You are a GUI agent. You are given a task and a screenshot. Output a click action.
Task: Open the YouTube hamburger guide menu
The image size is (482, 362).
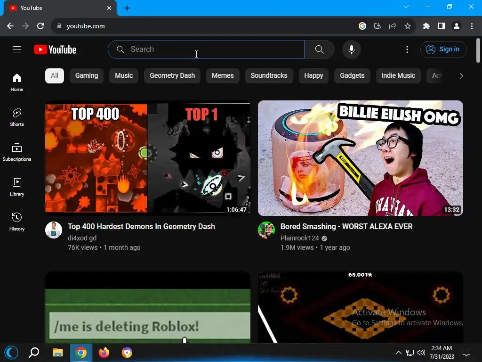(x=17, y=49)
